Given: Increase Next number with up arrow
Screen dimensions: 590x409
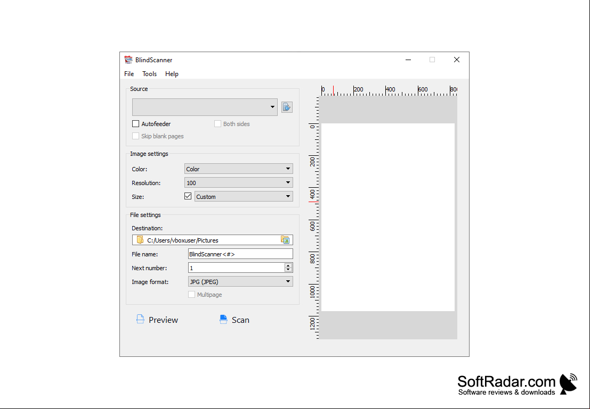Looking at the screenshot, I should (x=288, y=265).
